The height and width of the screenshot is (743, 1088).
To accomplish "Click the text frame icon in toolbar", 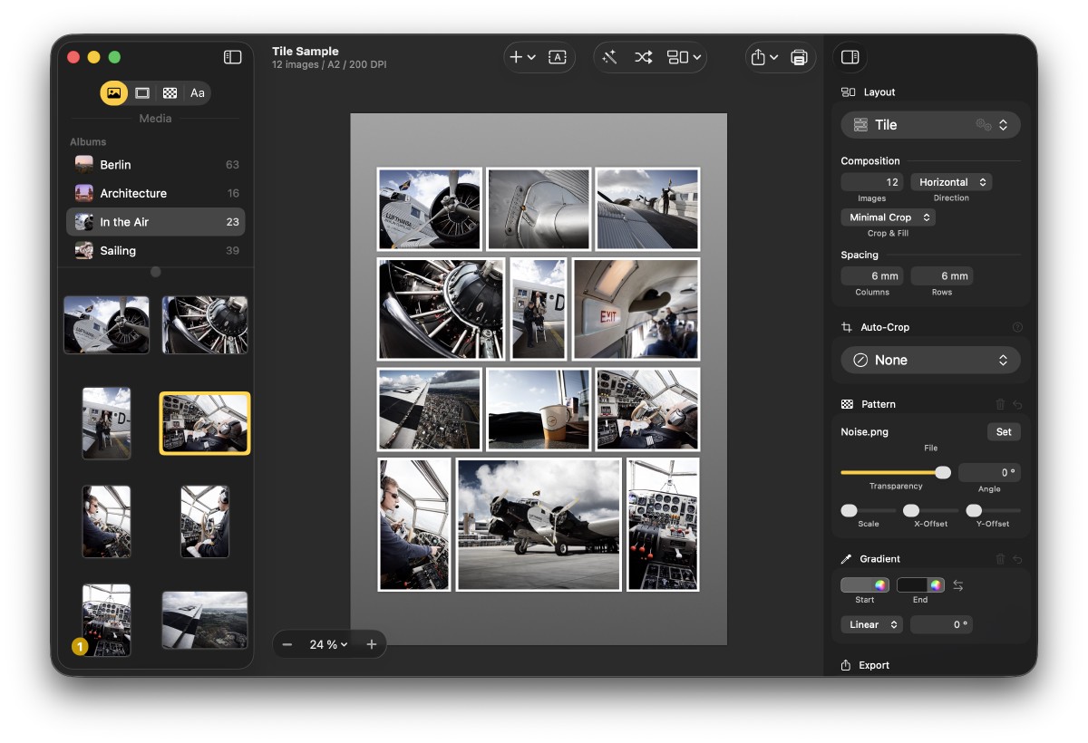I will click(x=558, y=57).
